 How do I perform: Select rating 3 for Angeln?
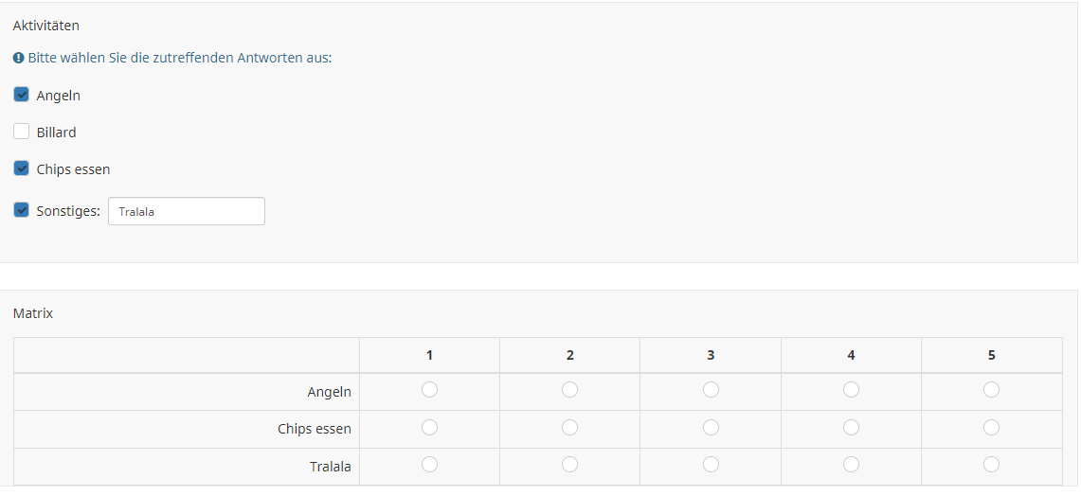coord(711,390)
